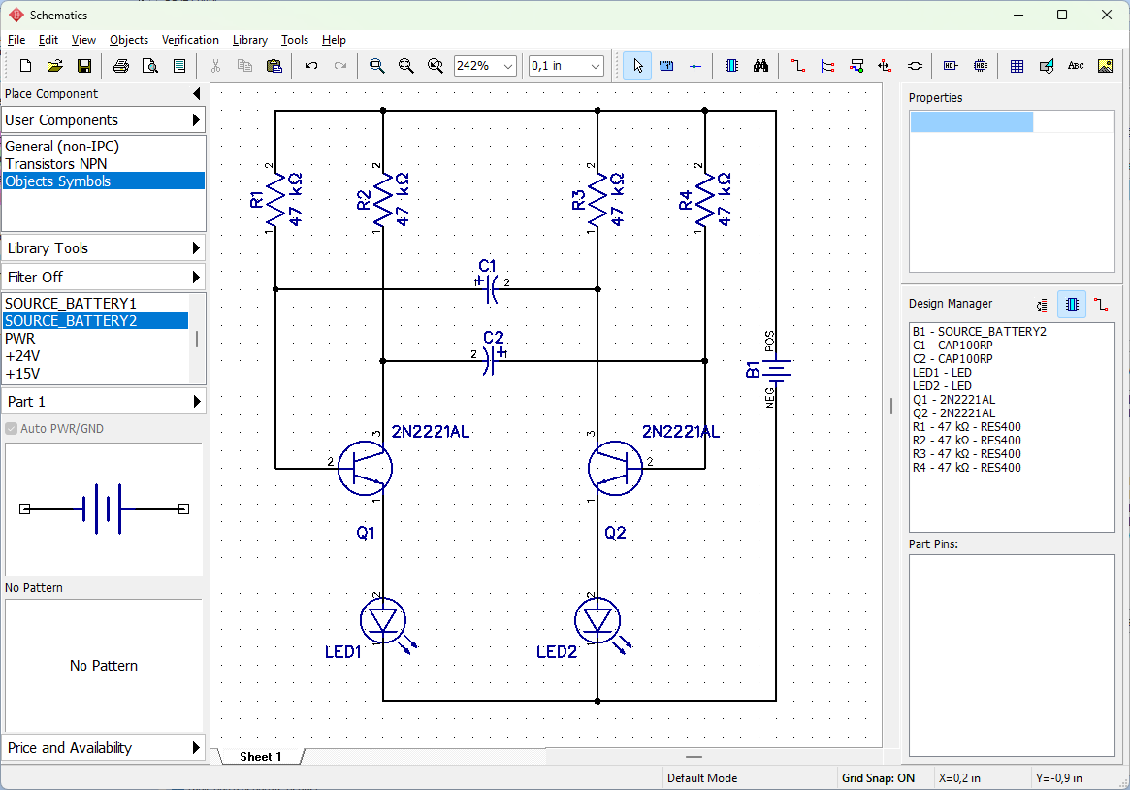This screenshot has width=1130, height=790.
Task: Paste from clipboard
Action: click(274, 66)
